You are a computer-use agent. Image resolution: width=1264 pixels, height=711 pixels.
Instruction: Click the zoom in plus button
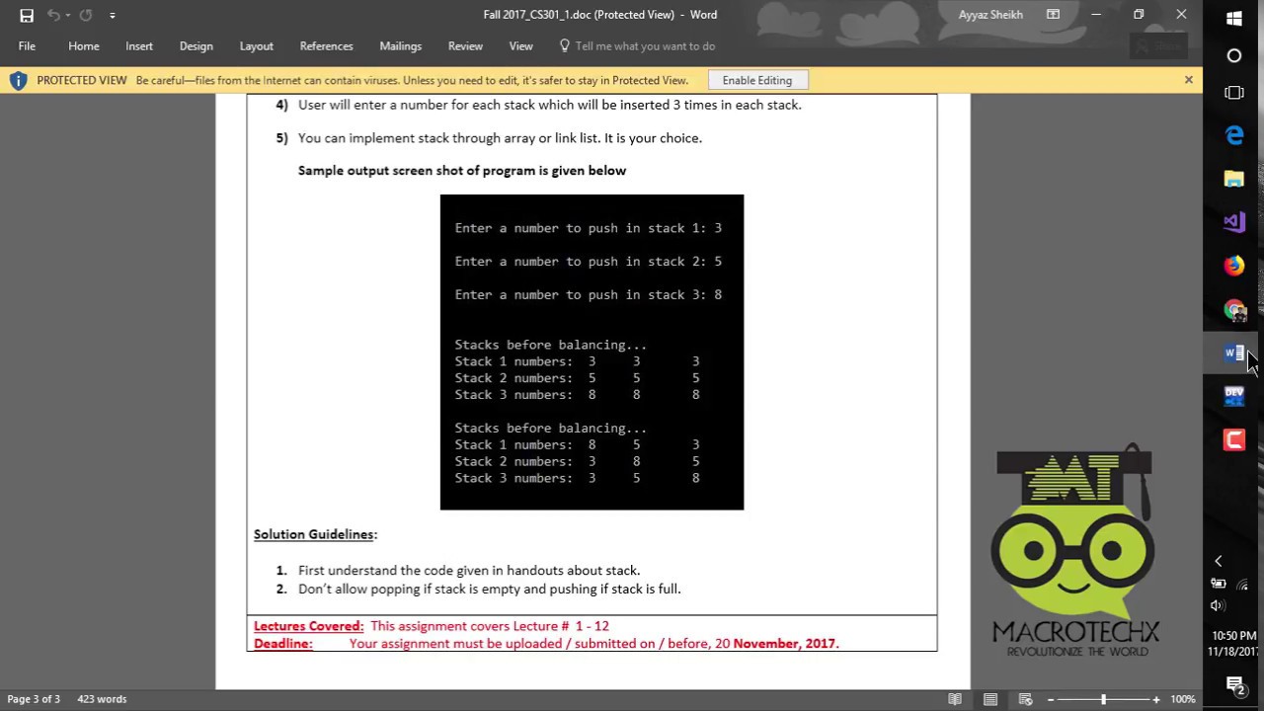[x=1156, y=699]
